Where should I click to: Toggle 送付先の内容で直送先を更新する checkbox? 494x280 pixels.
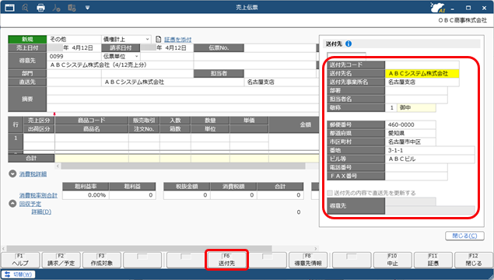point(330,193)
